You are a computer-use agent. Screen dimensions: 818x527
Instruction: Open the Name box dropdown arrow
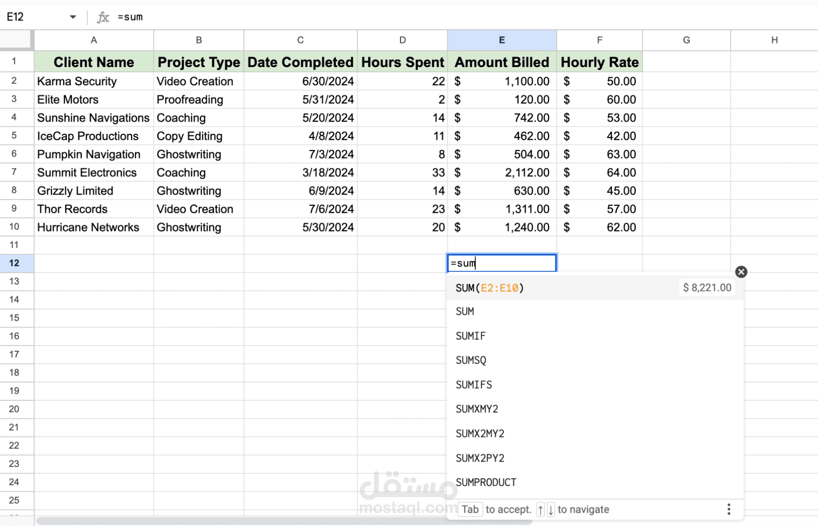[x=73, y=17]
